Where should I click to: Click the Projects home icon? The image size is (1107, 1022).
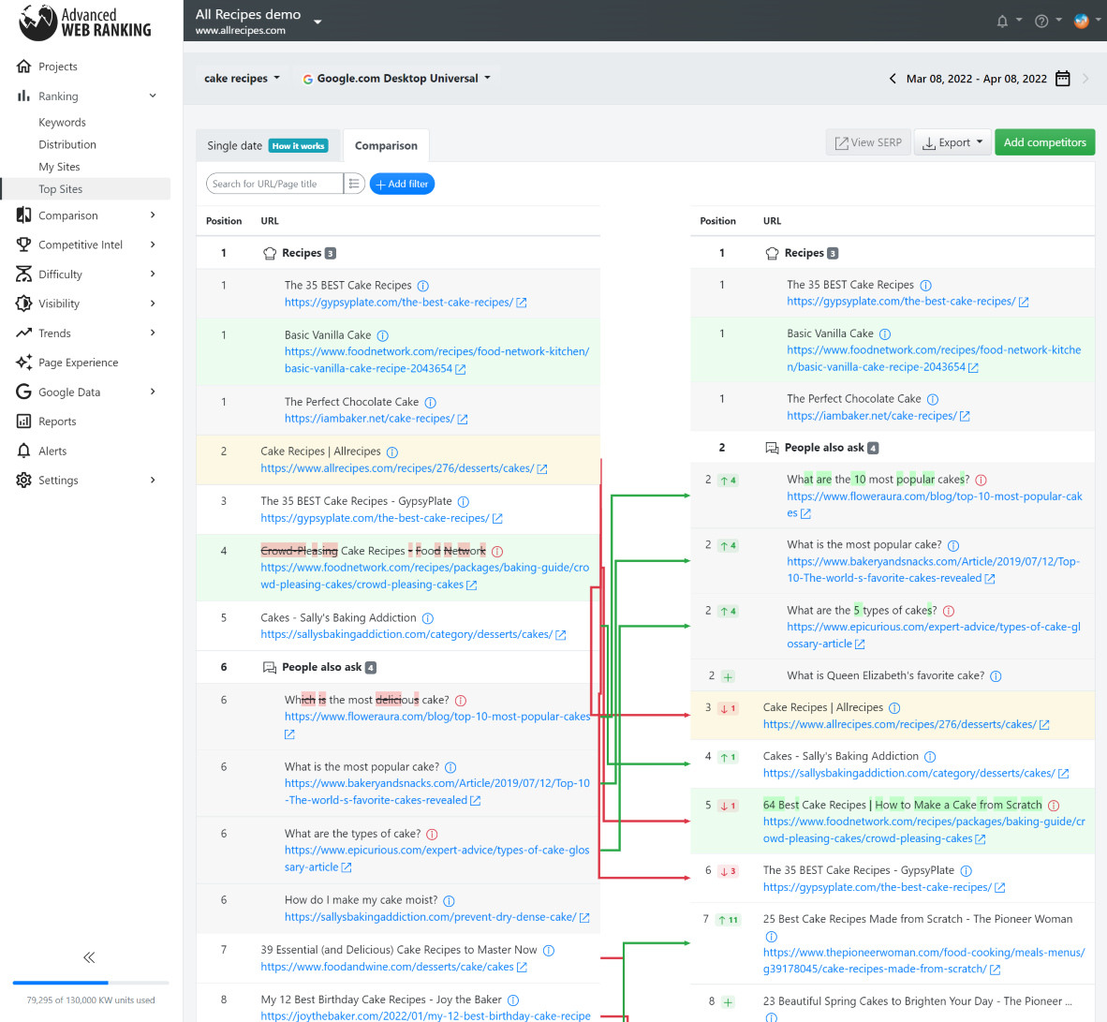[23, 67]
